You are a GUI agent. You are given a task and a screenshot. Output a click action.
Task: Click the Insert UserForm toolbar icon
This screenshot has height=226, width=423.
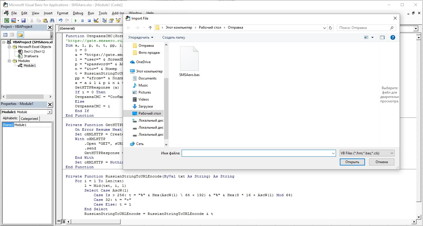pos(13,20)
